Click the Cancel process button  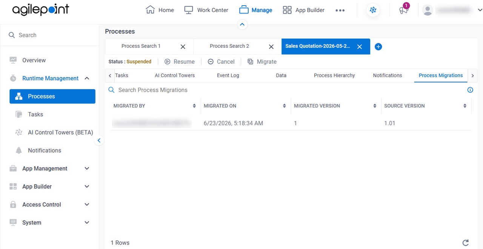tap(221, 62)
